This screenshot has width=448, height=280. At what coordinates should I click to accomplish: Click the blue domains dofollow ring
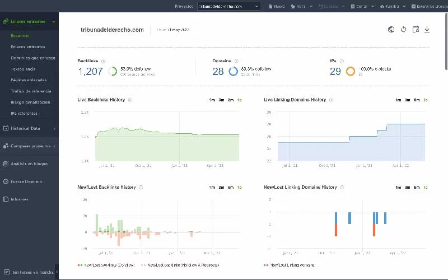[233, 71]
